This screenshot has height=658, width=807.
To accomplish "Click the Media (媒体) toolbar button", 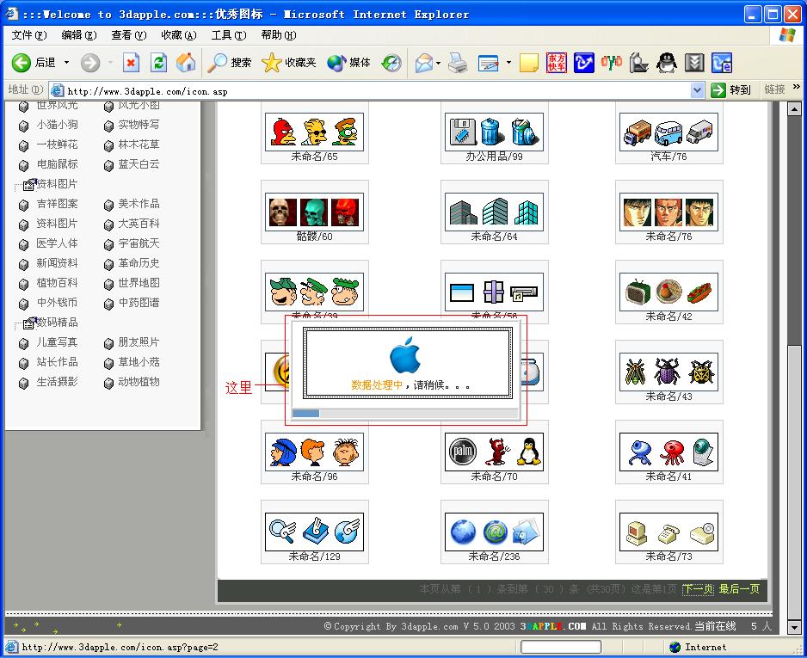I will 348,63.
